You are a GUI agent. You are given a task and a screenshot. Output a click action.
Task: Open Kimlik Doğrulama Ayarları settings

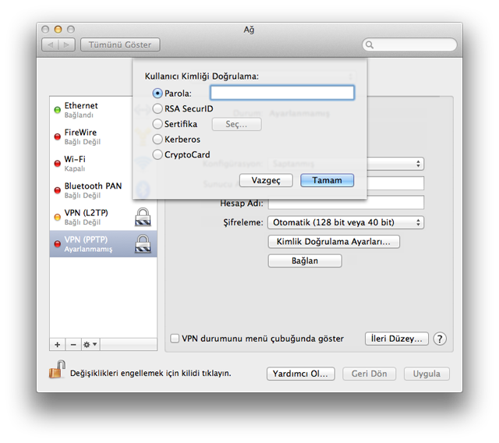pos(334,242)
